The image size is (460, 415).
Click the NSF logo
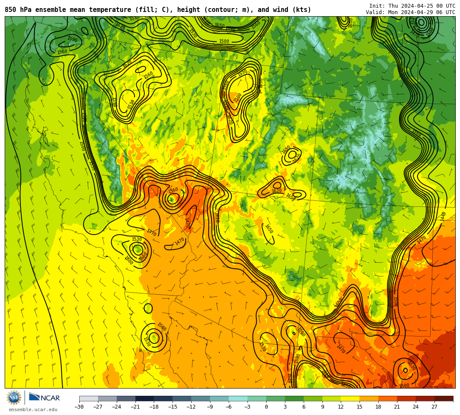pos(14,398)
